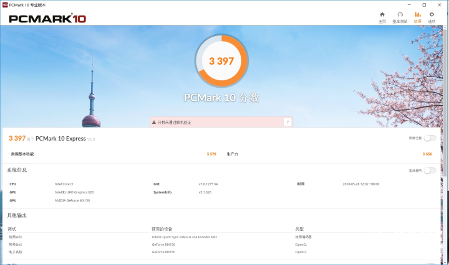
Task: Click the SystemInfo version v5.1.620
Action: [x=205, y=192]
